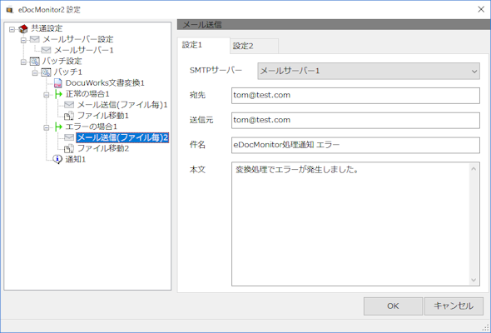491x333 pixels.
Task: Click the down arrow of 本文 scrollbar
Action: click(x=474, y=280)
